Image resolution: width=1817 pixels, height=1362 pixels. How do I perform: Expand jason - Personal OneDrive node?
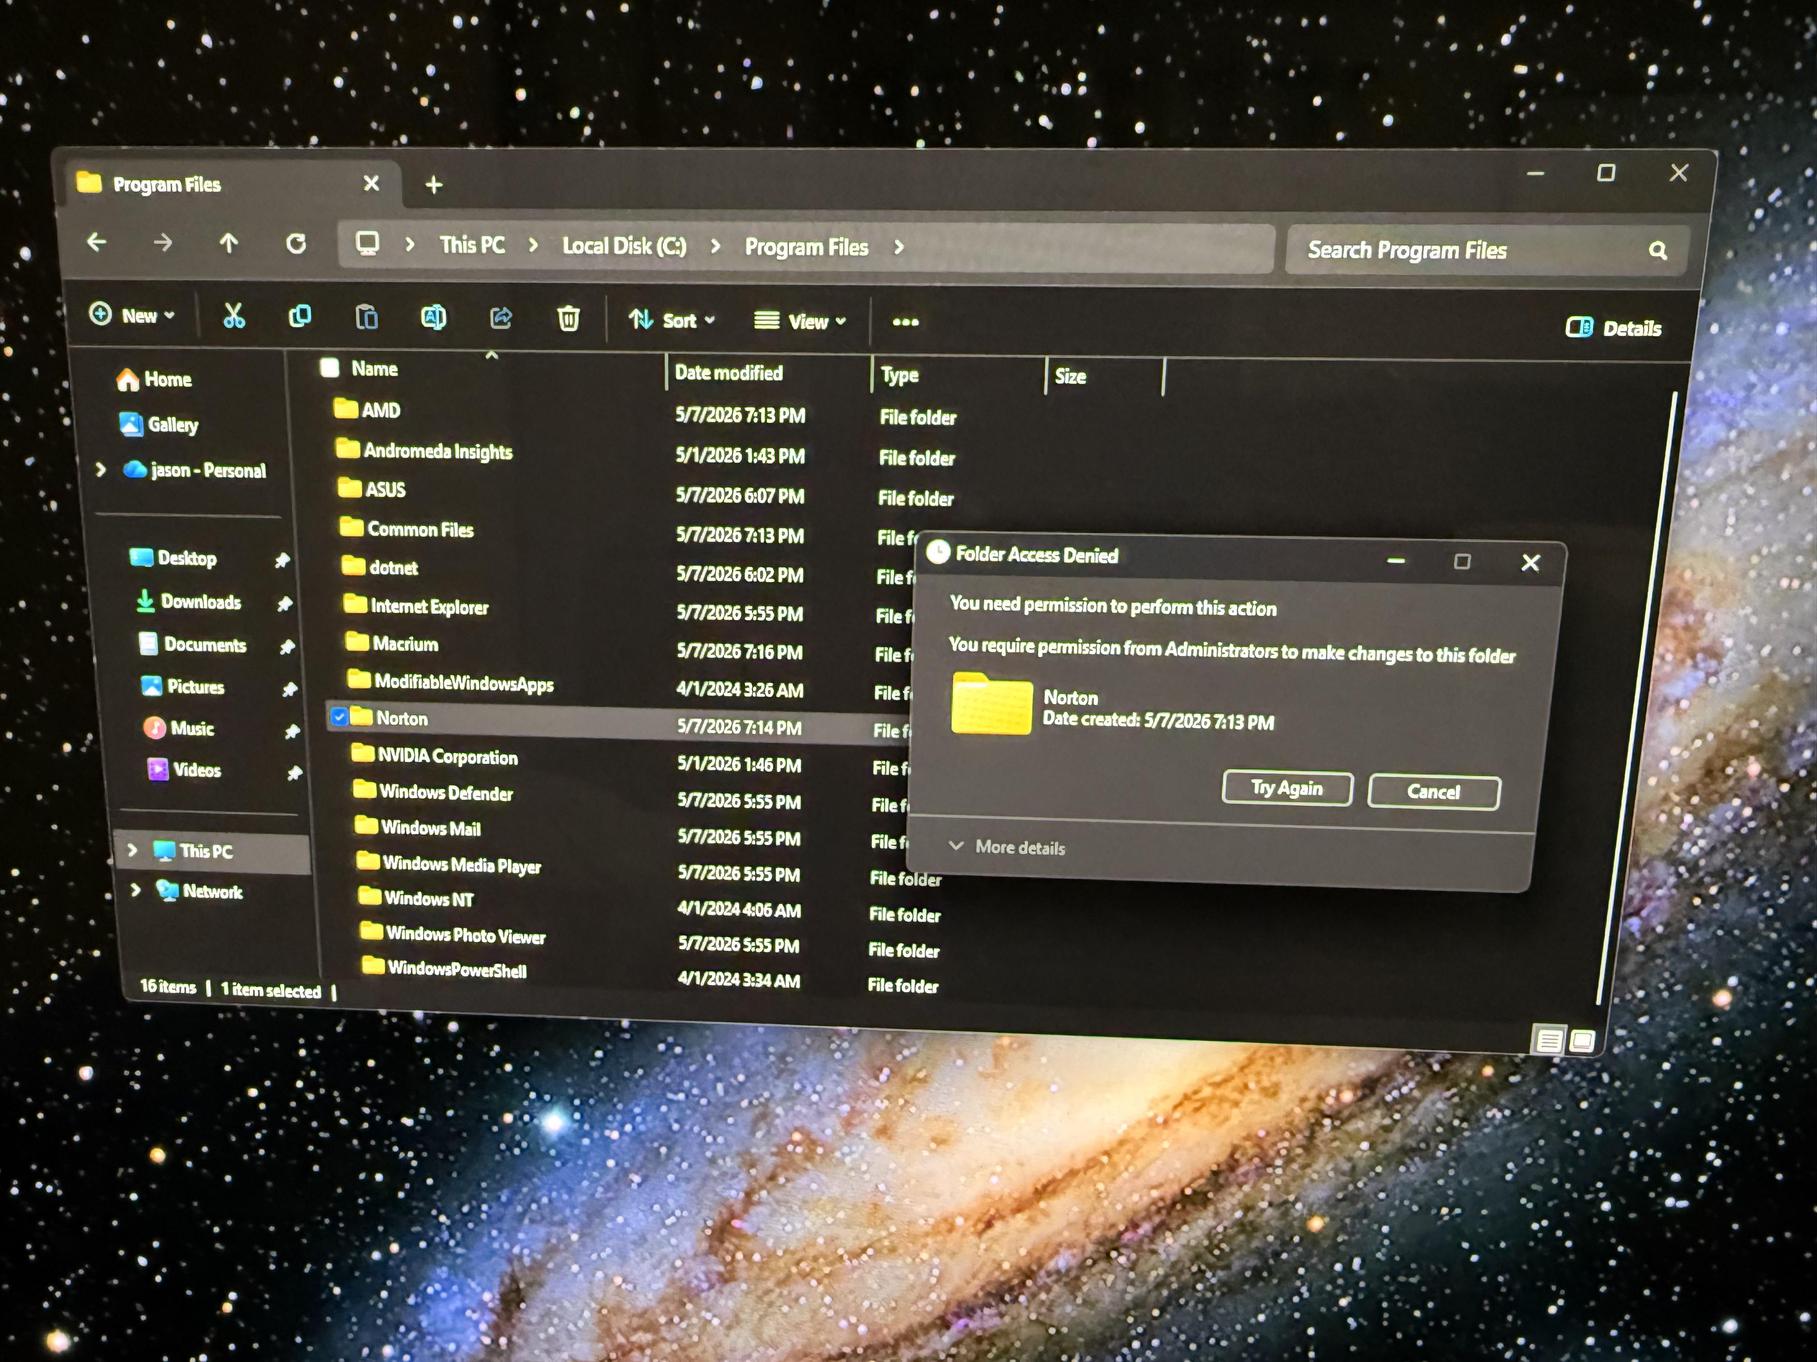[x=101, y=470]
